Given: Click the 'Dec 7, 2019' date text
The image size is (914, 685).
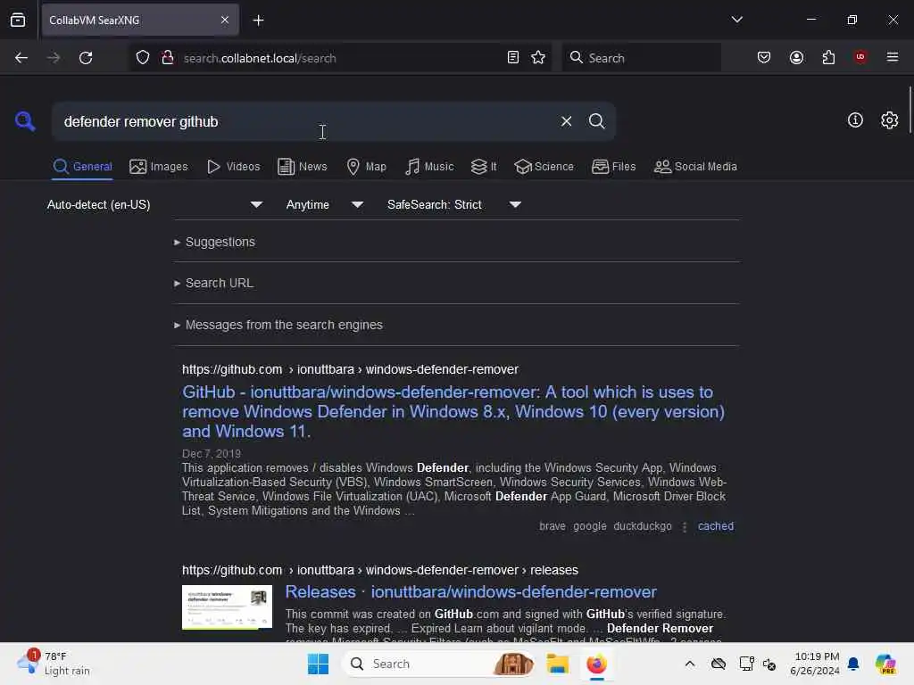Looking at the screenshot, I should pos(211,454).
